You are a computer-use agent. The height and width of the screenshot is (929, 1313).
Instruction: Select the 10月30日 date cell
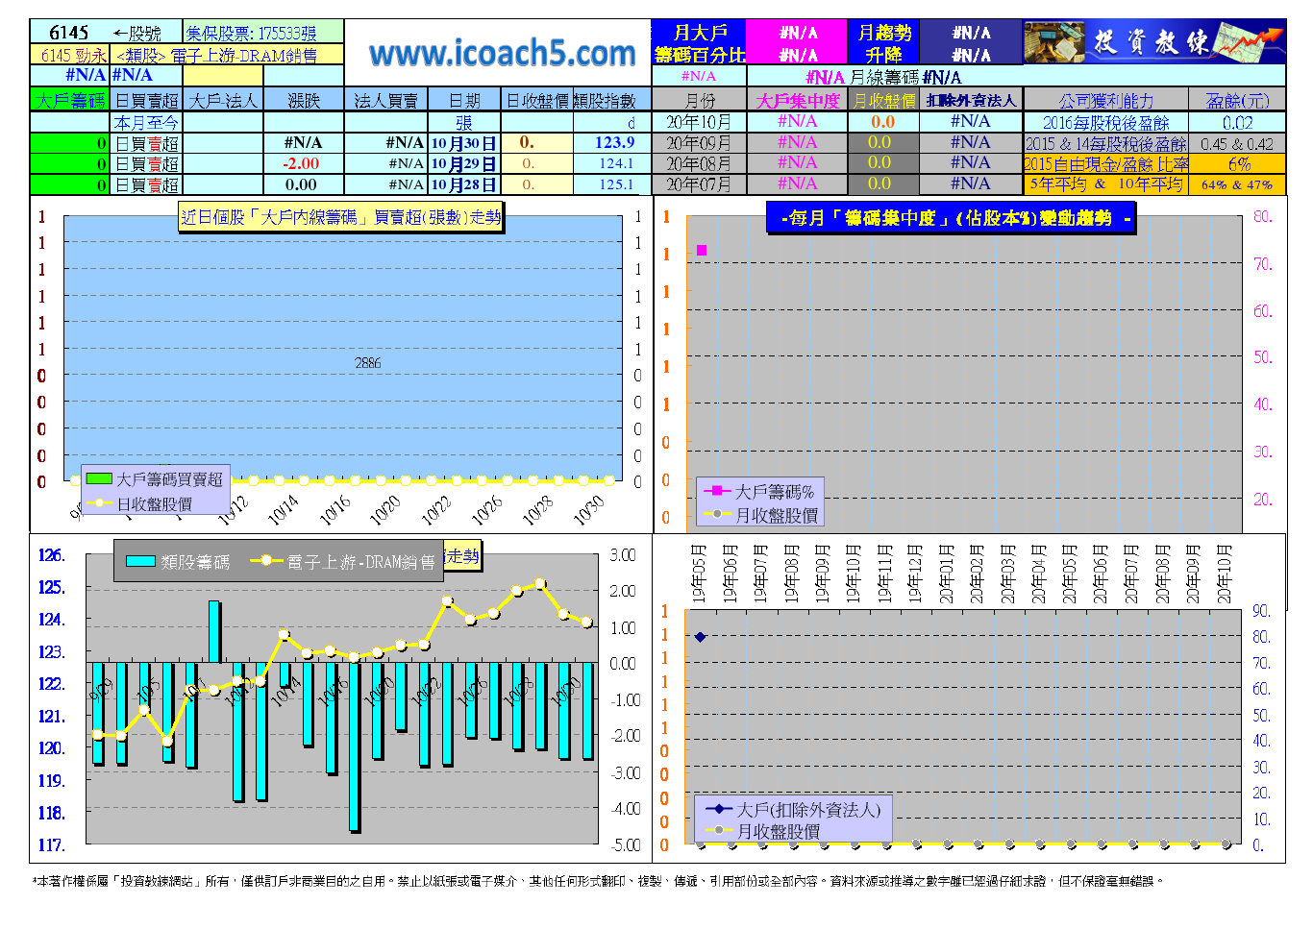[x=464, y=143]
